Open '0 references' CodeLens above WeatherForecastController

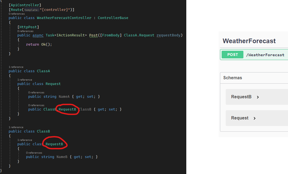coord(17,14)
